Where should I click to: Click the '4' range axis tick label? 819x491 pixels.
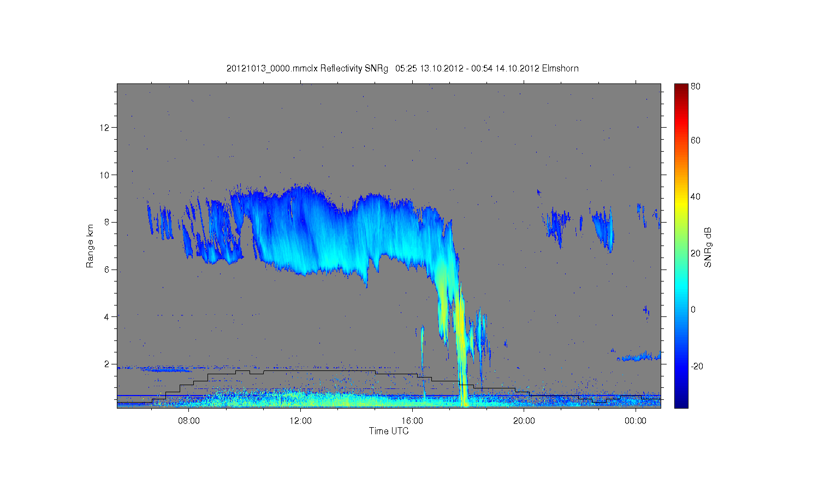tap(108, 316)
